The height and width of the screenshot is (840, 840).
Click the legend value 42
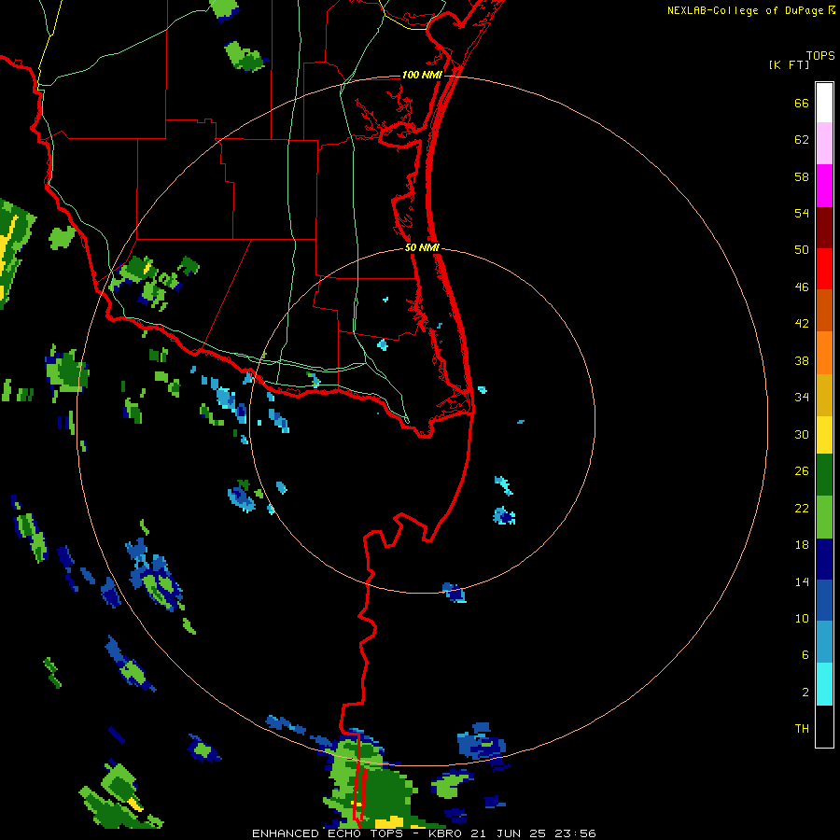pos(802,324)
